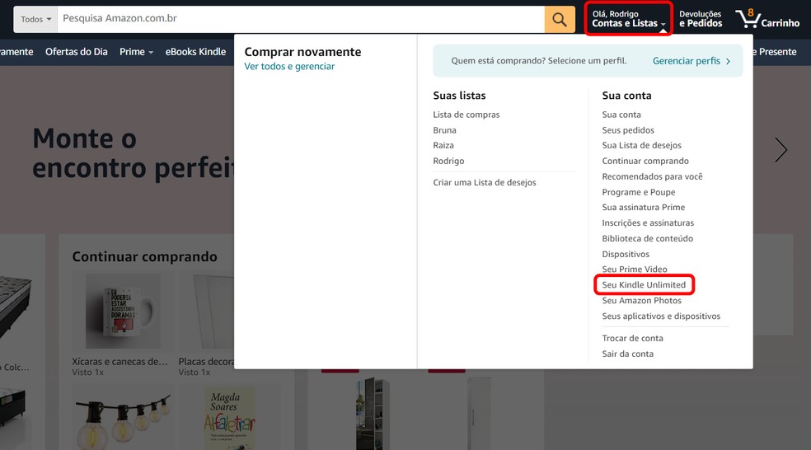
Task: Open Dispositivos
Action: (x=626, y=254)
